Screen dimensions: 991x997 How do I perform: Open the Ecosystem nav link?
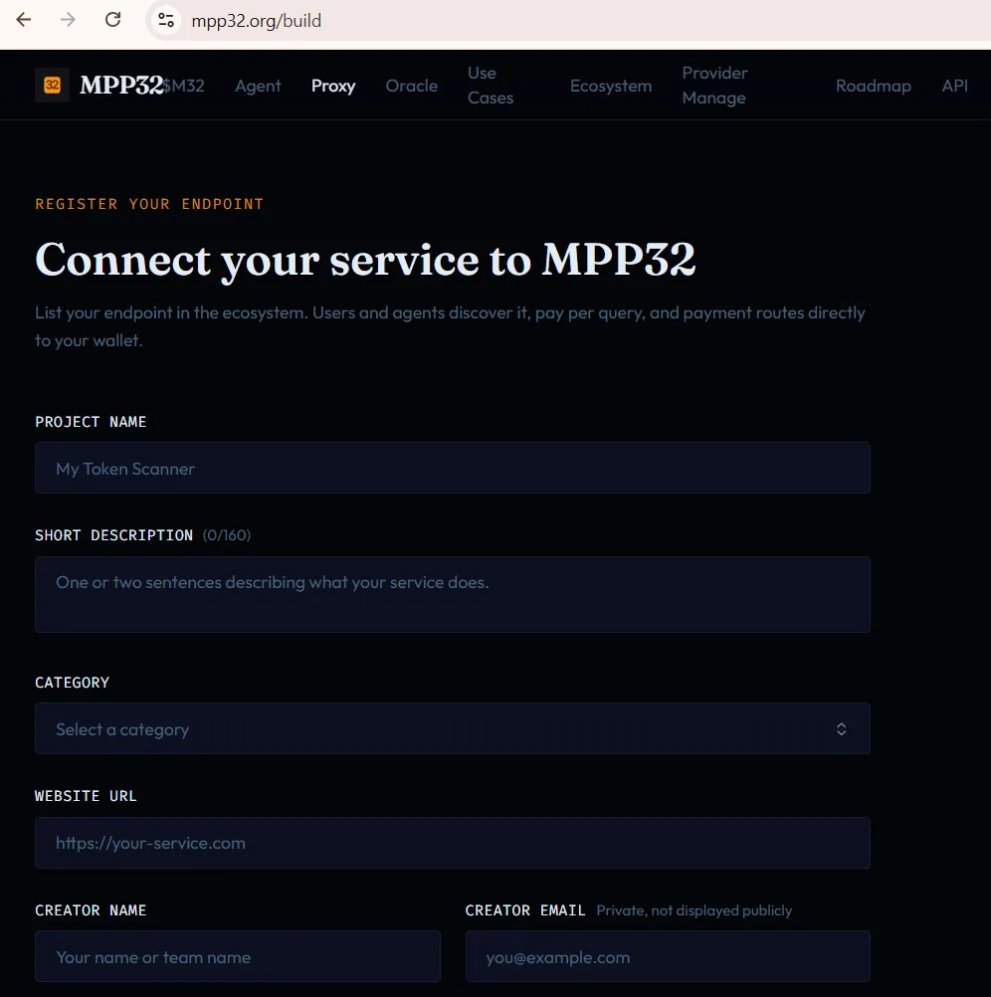pos(611,86)
